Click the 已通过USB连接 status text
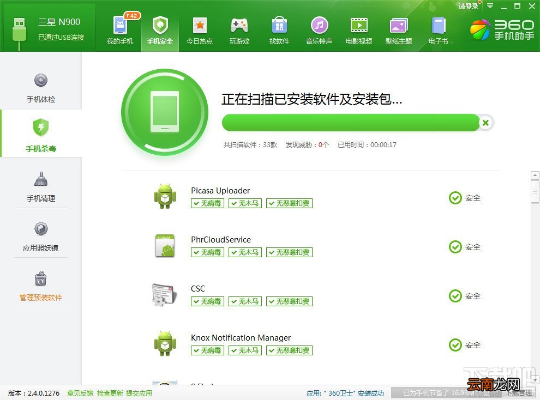The width and height of the screenshot is (540, 400). click(x=61, y=38)
